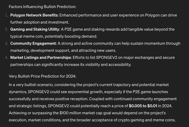This screenshot has height=127, width=189.
Task: Click the phrase 'P2E game launches'
Action: click(x=150, y=92)
